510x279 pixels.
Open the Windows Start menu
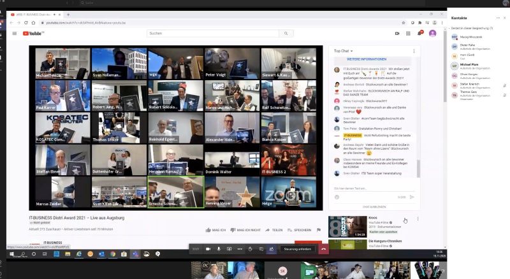click(11, 254)
